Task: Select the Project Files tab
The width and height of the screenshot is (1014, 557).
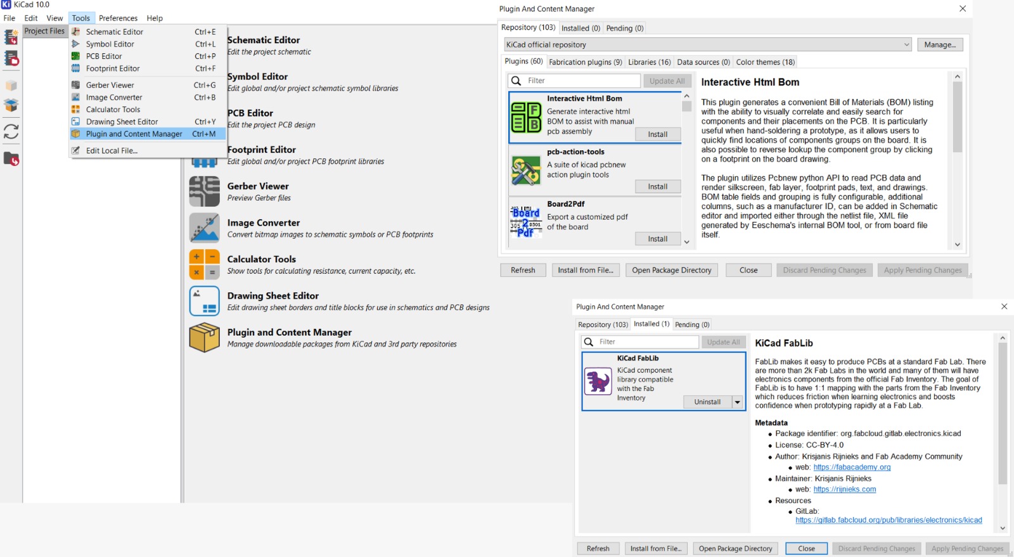Action: (x=44, y=31)
